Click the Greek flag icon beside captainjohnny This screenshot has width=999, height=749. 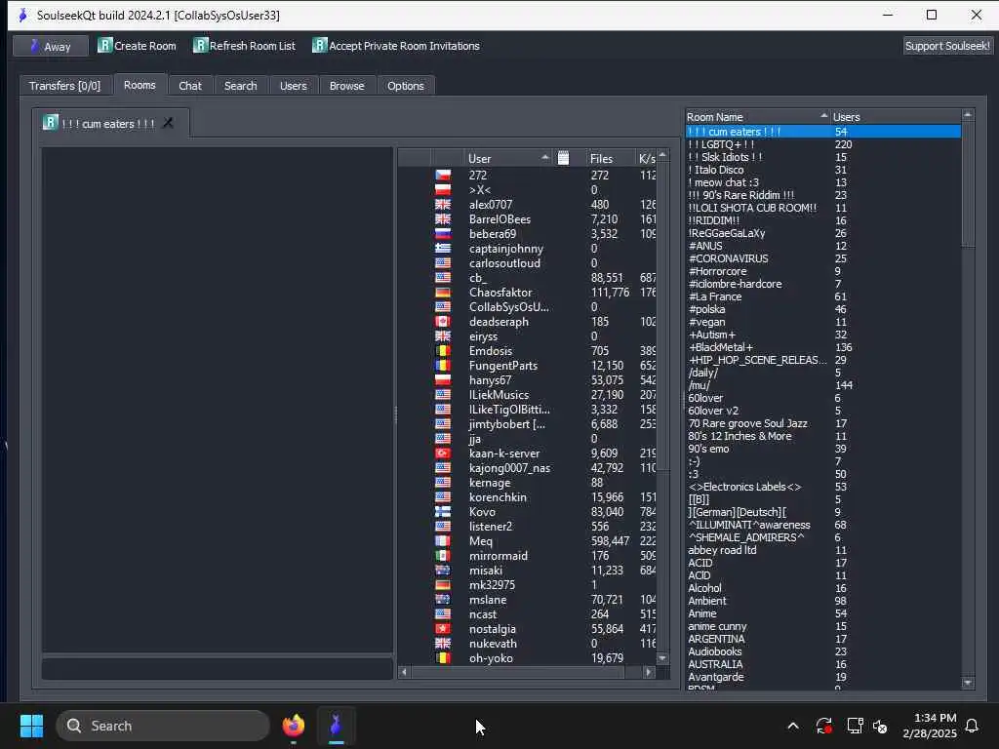tap(443, 249)
